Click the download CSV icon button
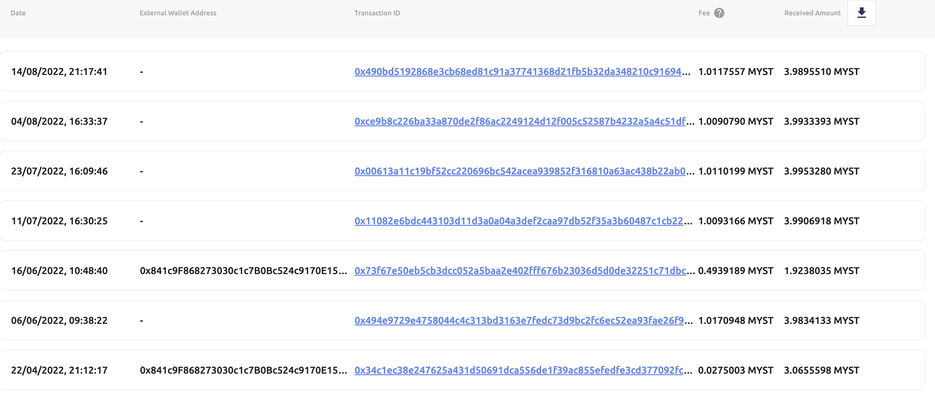The image size is (935, 397). tap(861, 13)
